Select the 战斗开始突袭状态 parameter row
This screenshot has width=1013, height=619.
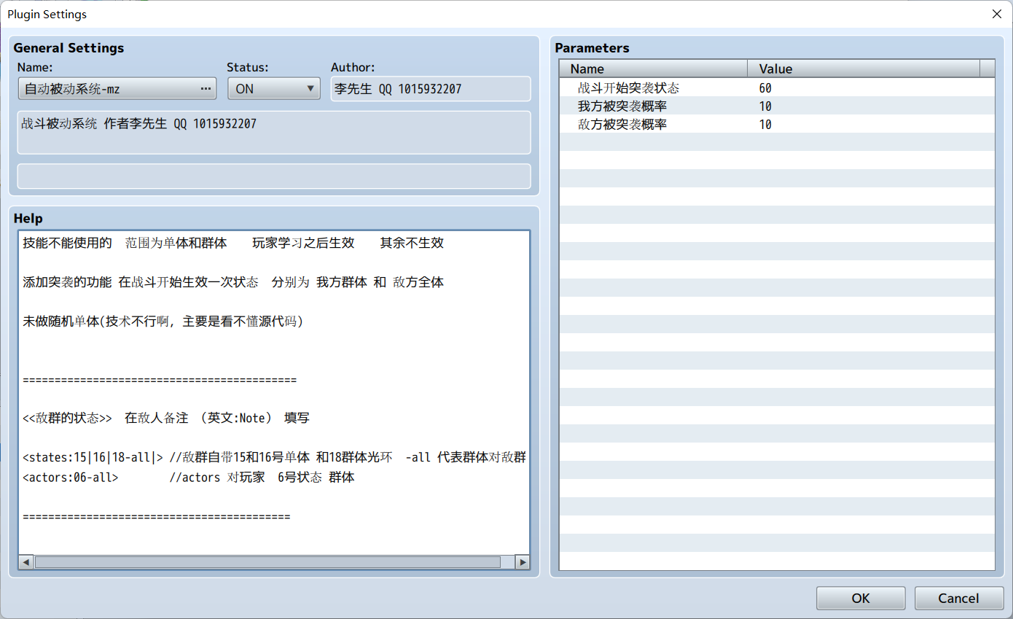(777, 88)
